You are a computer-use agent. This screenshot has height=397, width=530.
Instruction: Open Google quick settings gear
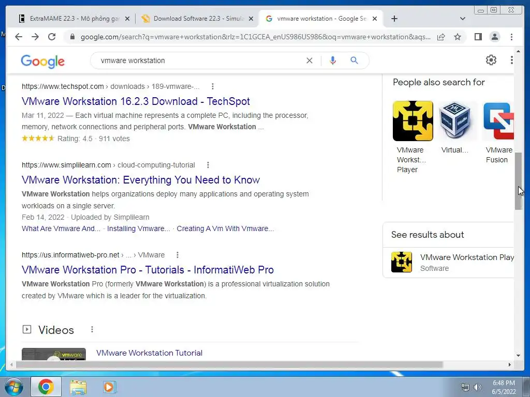click(491, 60)
